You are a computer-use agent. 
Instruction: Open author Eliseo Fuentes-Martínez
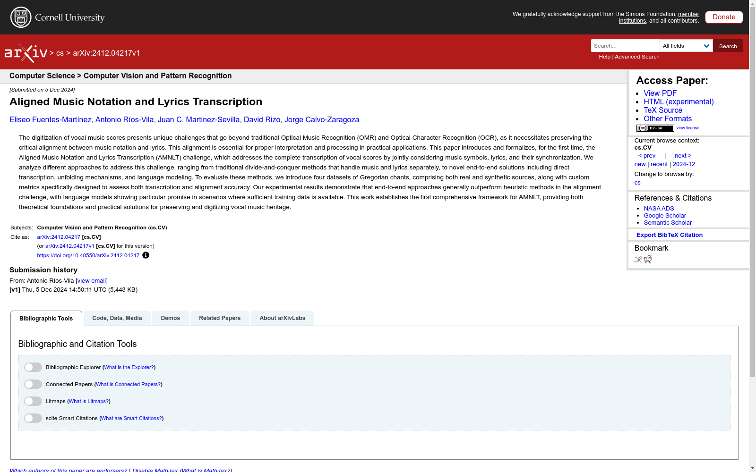tap(51, 120)
